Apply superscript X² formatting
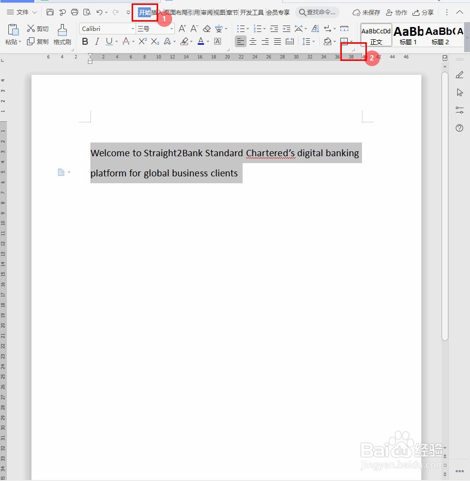Image resolution: width=470 pixels, height=481 pixels. (x=142, y=41)
